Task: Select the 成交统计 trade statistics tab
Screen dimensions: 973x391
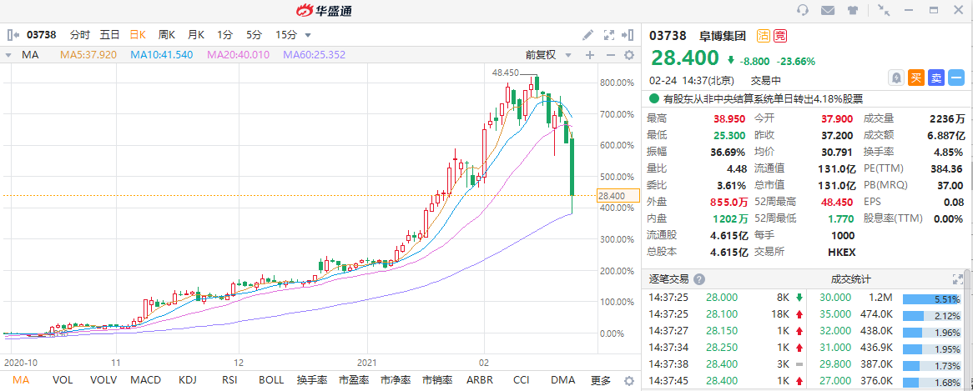Action: [851, 278]
